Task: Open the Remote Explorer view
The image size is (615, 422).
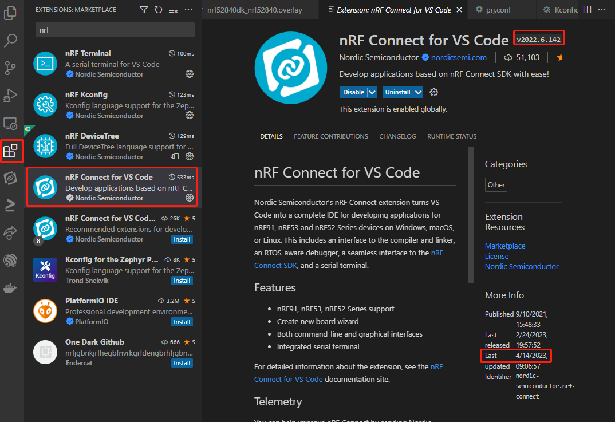Action: pyautogui.click(x=11, y=123)
